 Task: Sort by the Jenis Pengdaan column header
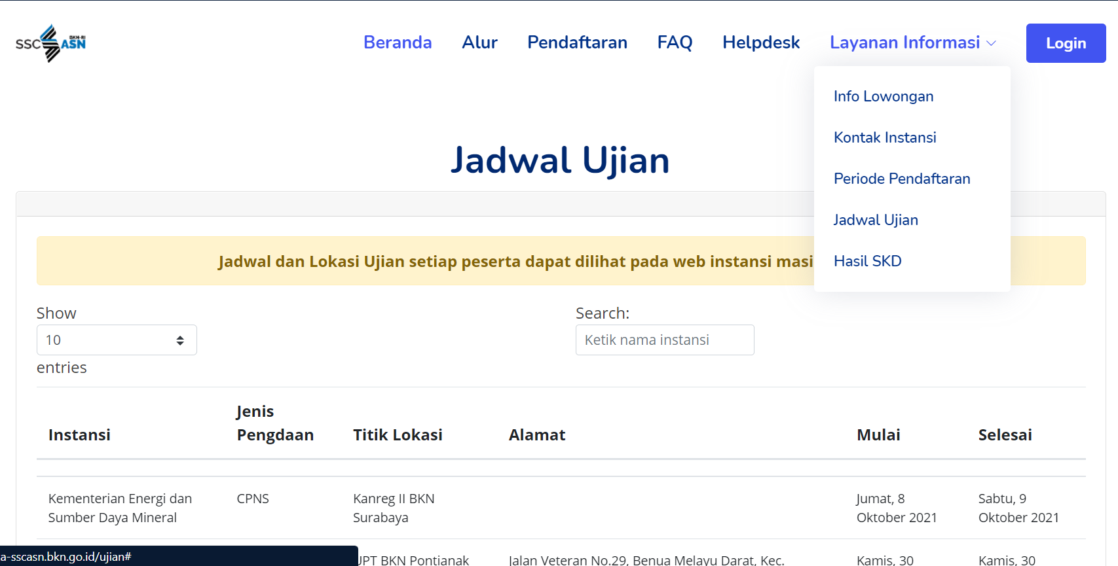(x=275, y=423)
